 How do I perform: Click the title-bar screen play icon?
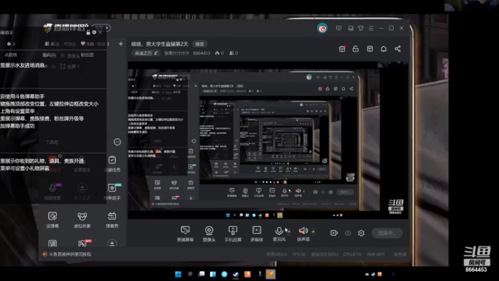[x=339, y=28]
